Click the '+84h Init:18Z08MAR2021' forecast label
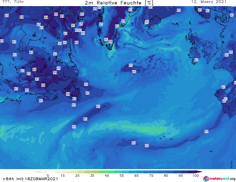 coord(30,179)
